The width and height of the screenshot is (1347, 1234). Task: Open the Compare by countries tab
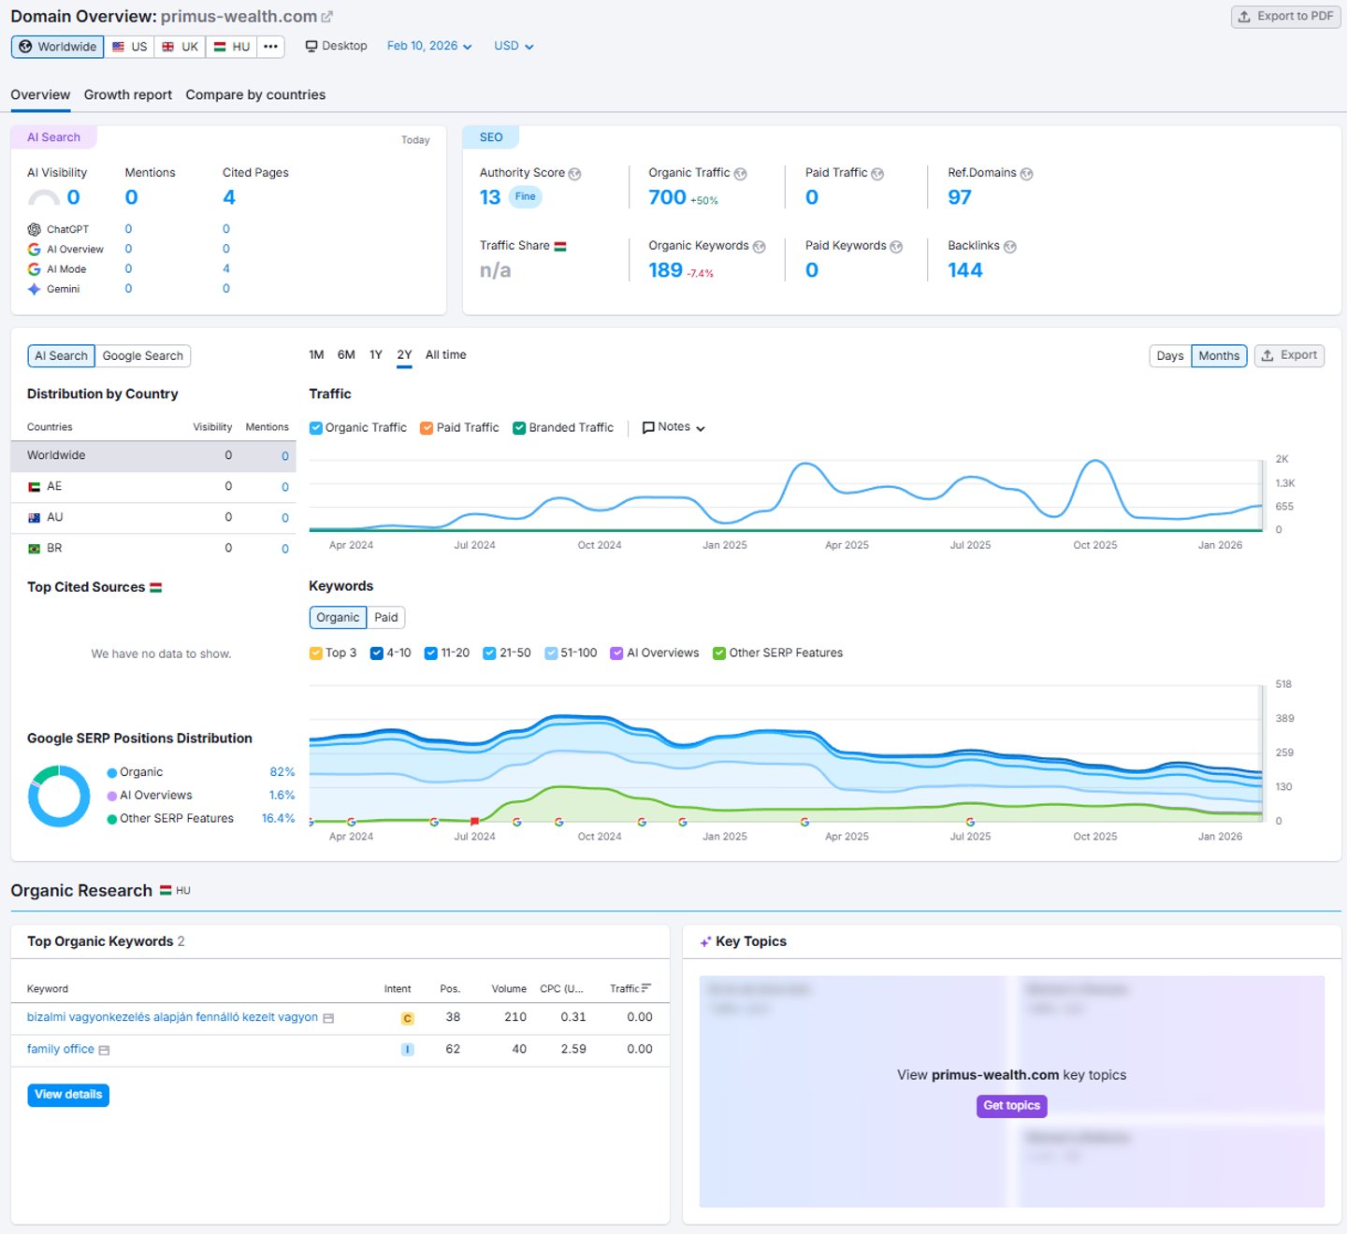[x=254, y=94]
